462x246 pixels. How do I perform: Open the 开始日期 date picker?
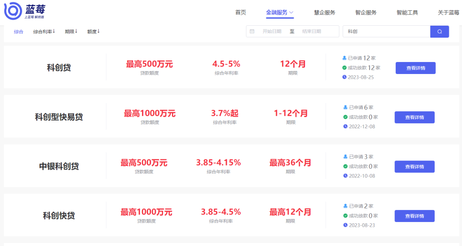[x=272, y=32]
